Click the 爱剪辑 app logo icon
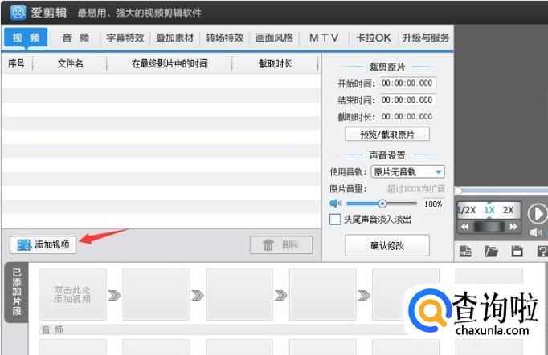The image size is (548, 355). (x=18, y=13)
